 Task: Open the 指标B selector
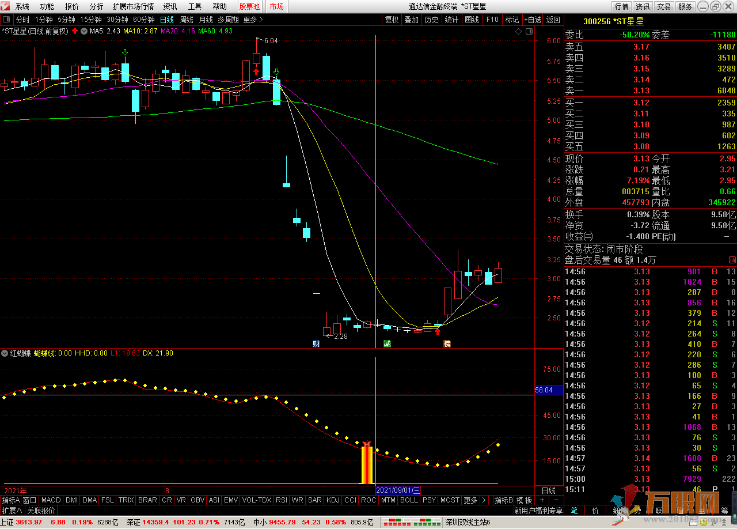(x=504, y=500)
